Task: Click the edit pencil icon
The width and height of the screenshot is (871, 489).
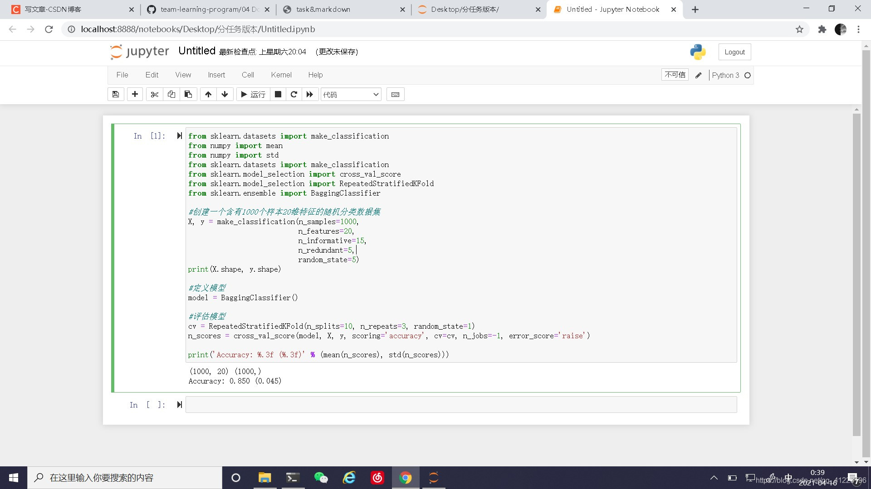Action: (699, 75)
